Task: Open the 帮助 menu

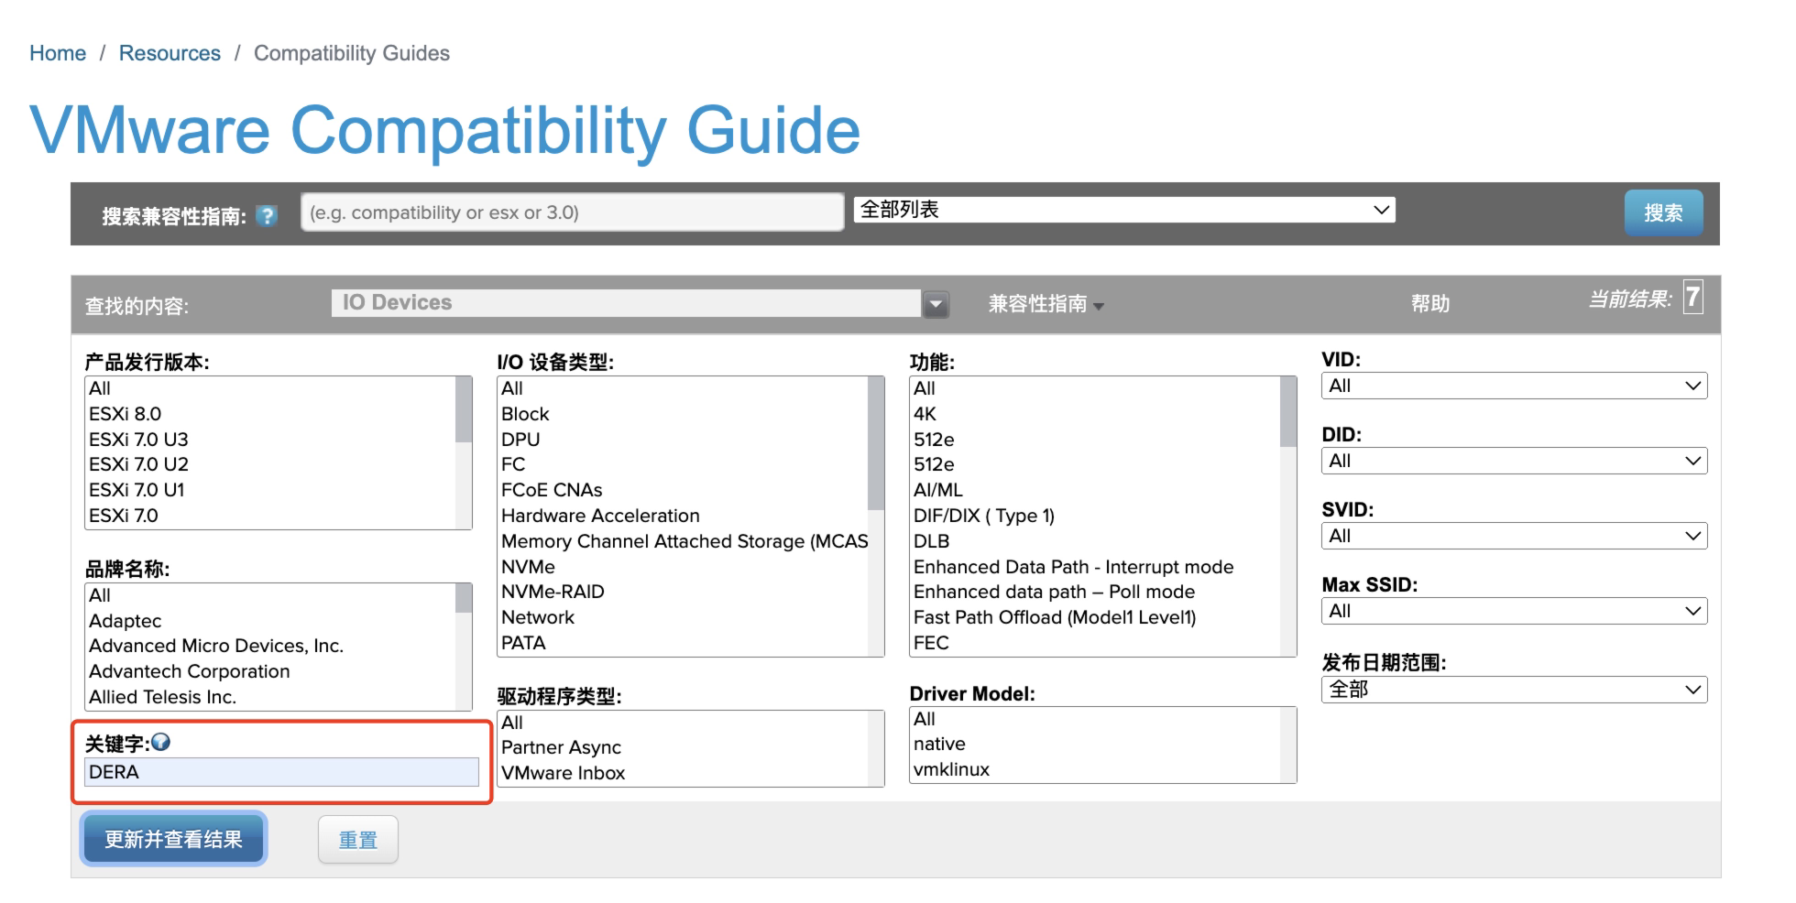Action: pos(1429,304)
